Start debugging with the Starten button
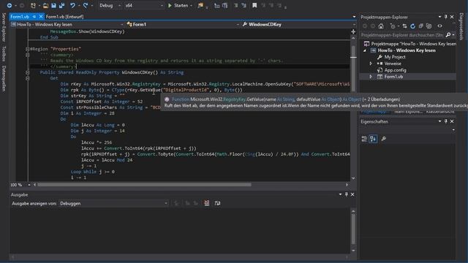The height and width of the screenshot is (263, 468). click(x=178, y=5)
